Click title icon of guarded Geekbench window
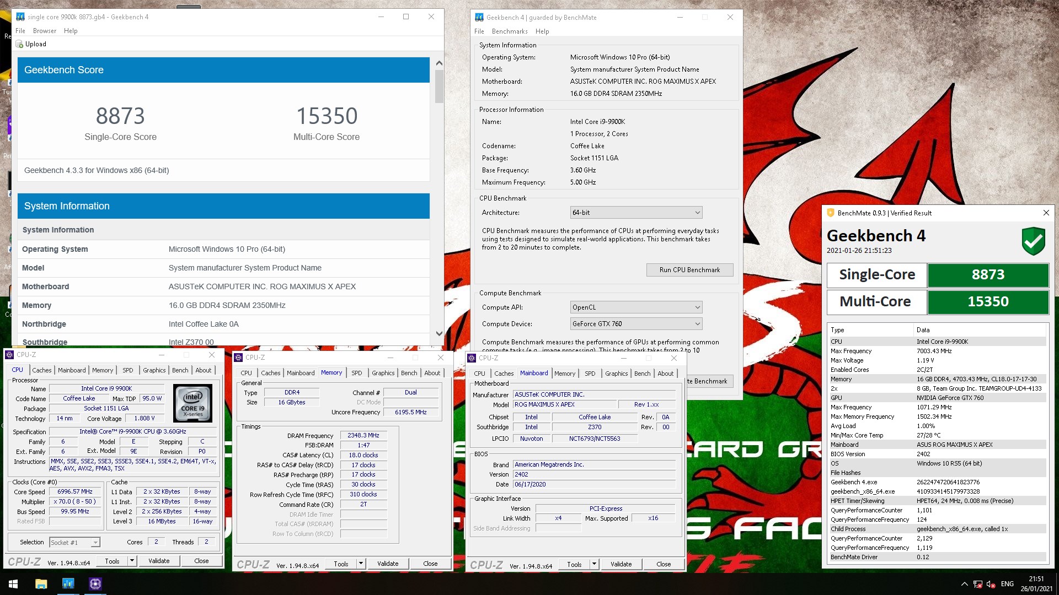The height and width of the screenshot is (595, 1059). [x=479, y=17]
